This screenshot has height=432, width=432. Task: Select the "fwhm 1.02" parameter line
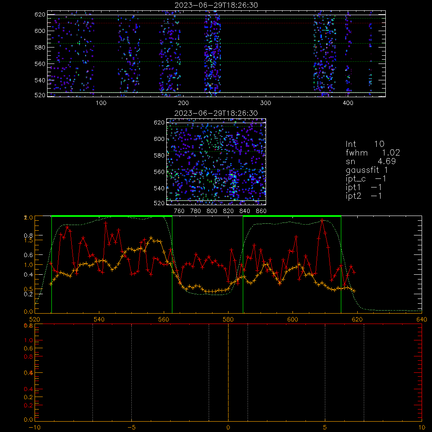click(373, 152)
